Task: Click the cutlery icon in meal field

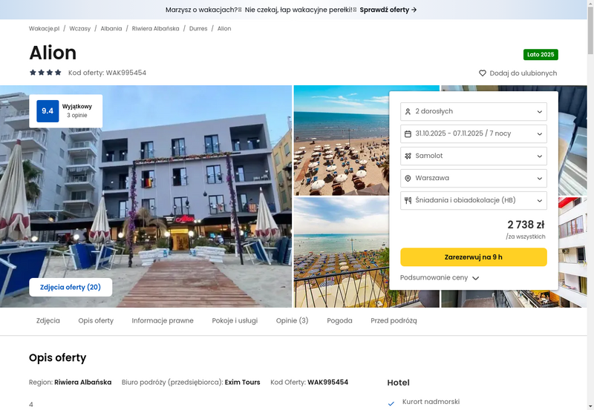Action: click(408, 200)
